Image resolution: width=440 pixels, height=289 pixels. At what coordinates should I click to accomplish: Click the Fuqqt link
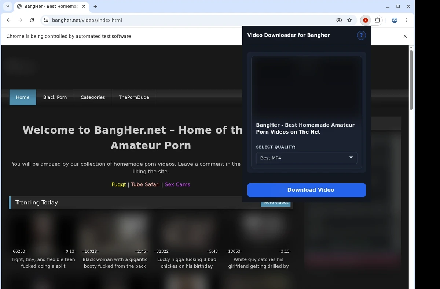click(x=119, y=184)
